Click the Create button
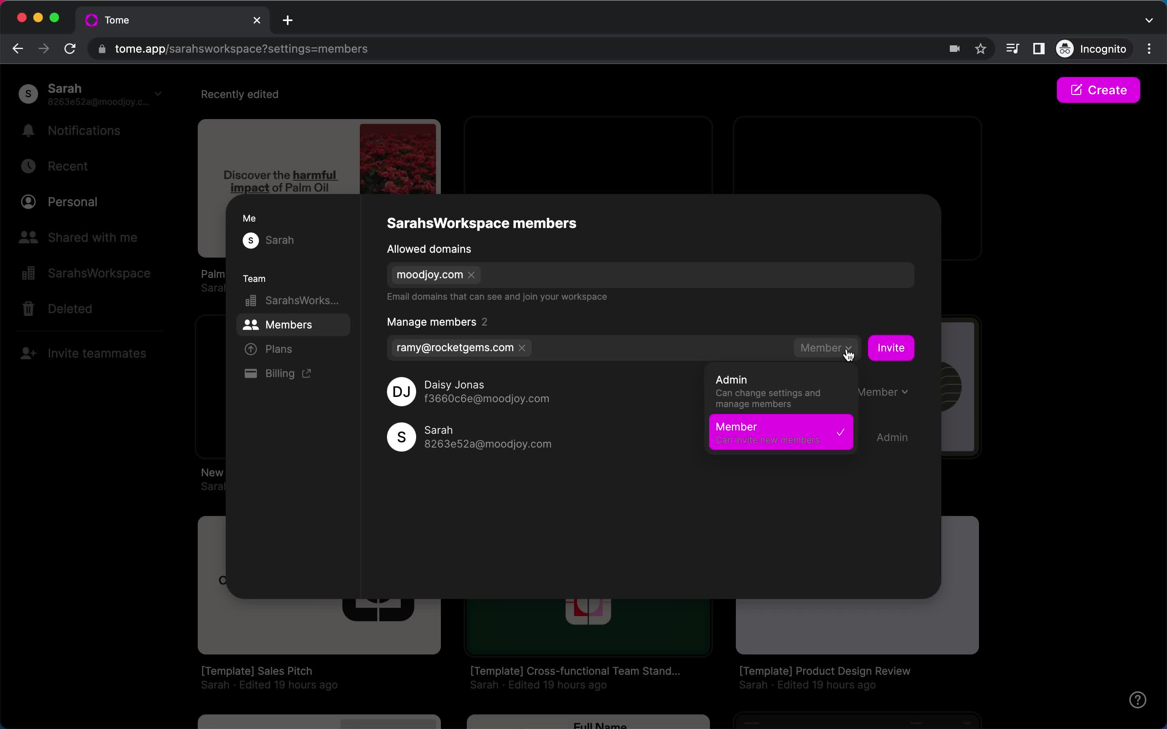Image resolution: width=1167 pixels, height=729 pixels. 1098,89
